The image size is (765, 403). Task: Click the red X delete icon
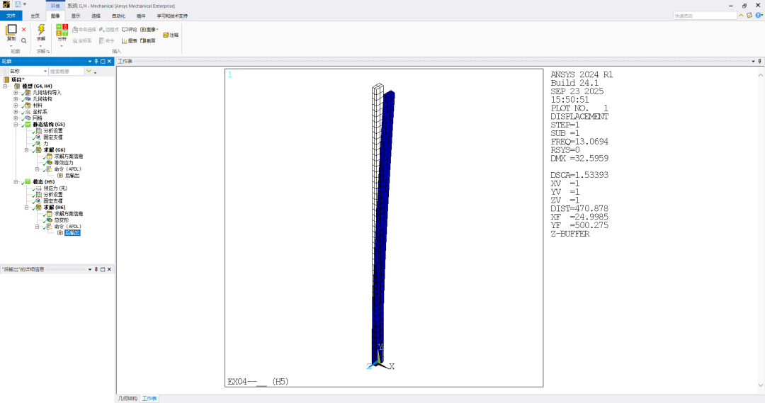tap(23, 30)
